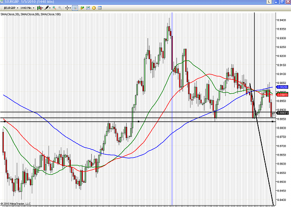Click the 0.8800 price axis label
The image size is (291, 207).
click(282, 128)
